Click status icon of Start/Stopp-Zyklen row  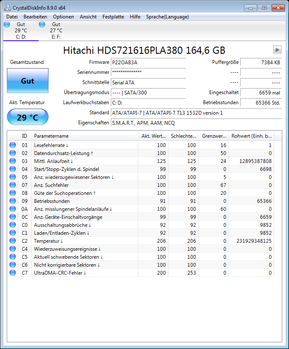(13, 169)
